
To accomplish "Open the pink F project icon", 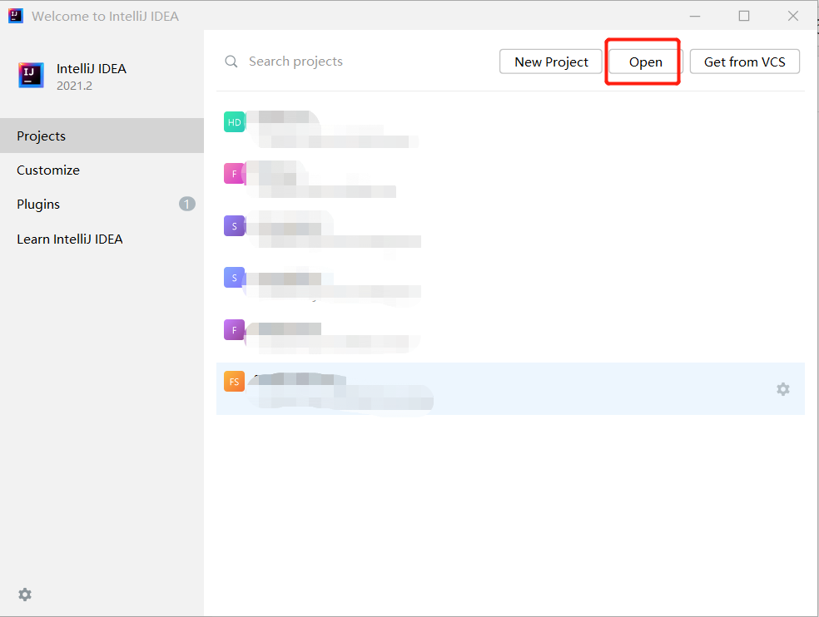I will (x=234, y=173).
